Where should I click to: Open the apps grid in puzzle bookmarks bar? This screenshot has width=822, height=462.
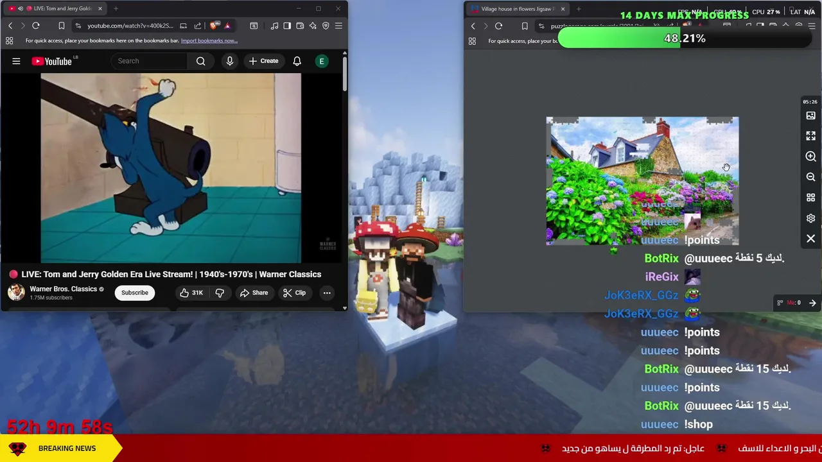coord(472,41)
